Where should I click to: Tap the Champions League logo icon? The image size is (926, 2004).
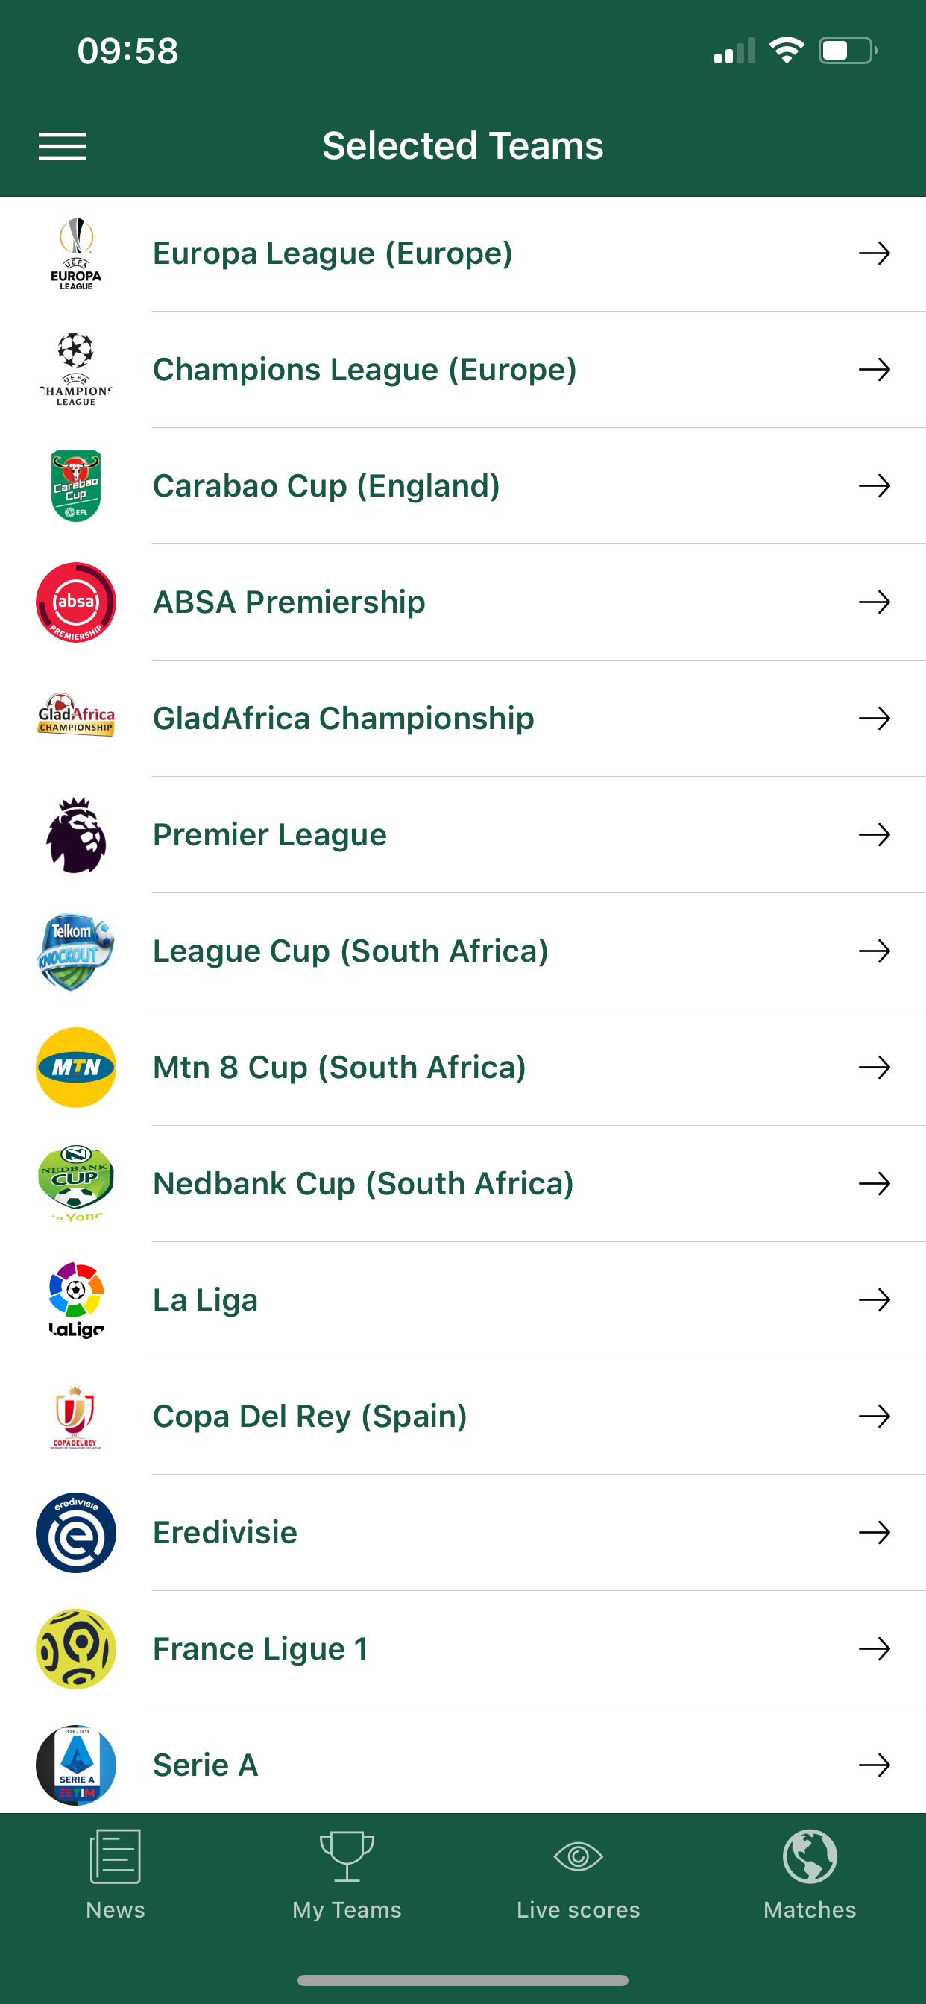(x=76, y=370)
